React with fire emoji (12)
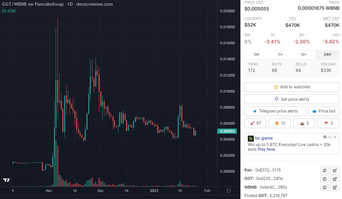This screenshot has width=342, height=199. (x=280, y=123)
